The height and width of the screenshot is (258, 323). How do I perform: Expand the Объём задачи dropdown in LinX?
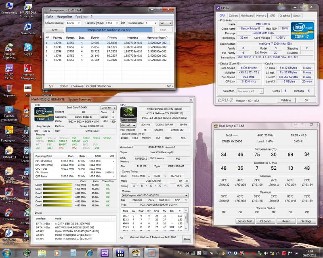click(79, 23)
